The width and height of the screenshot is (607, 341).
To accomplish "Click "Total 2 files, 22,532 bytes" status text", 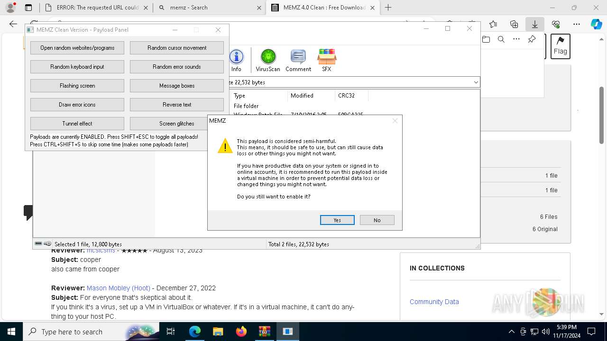I will pyautogui.click(x=299, y=244).
